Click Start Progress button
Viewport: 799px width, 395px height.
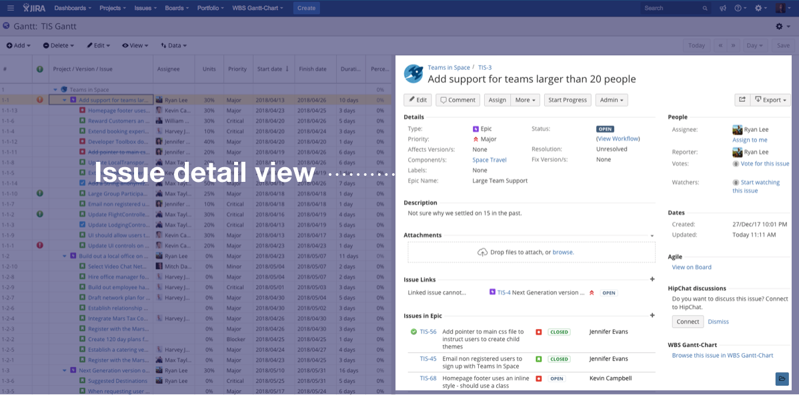coord(568,100)
